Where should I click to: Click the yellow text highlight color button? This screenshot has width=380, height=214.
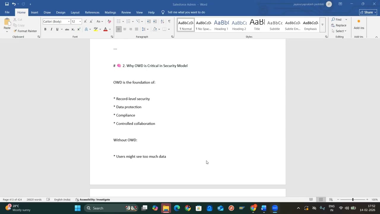pos(96,29)
